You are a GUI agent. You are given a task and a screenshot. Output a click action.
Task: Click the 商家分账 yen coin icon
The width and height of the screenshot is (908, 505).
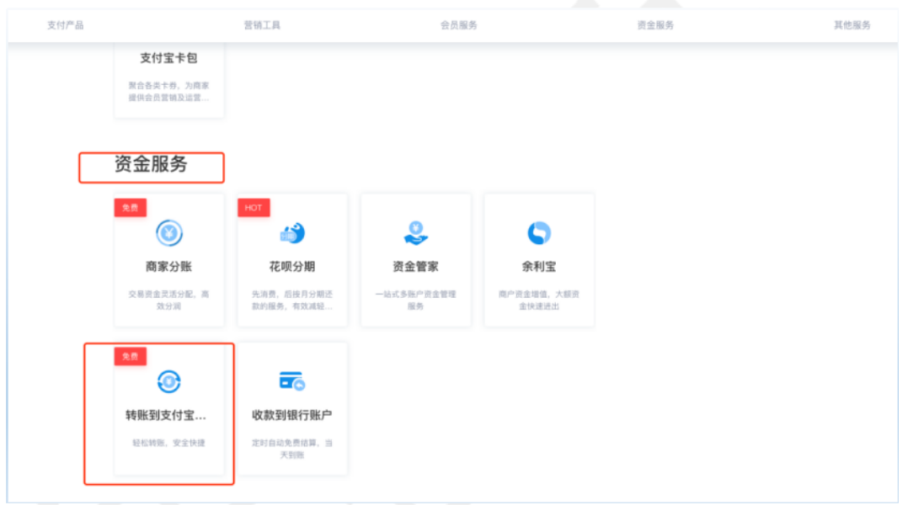(169, 233)
